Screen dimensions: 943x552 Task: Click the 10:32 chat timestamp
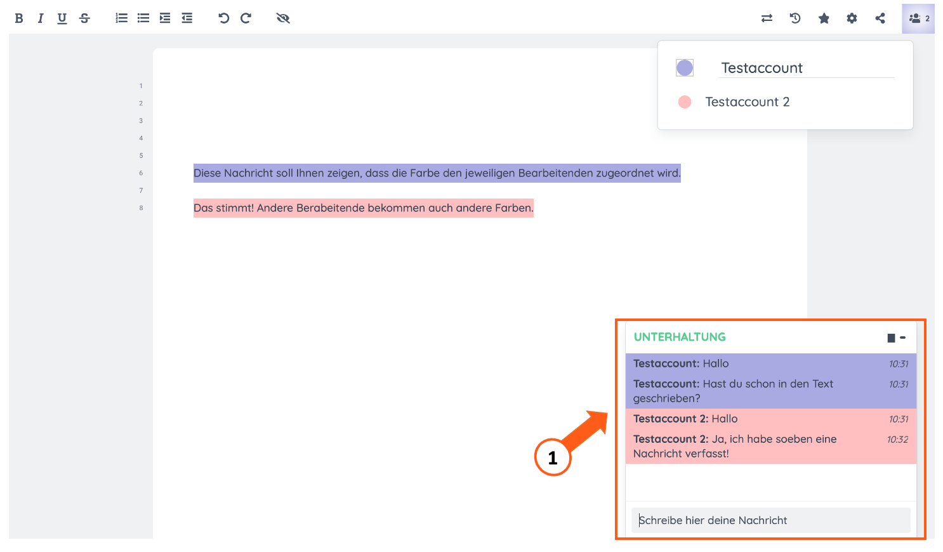tap(897, 440)
